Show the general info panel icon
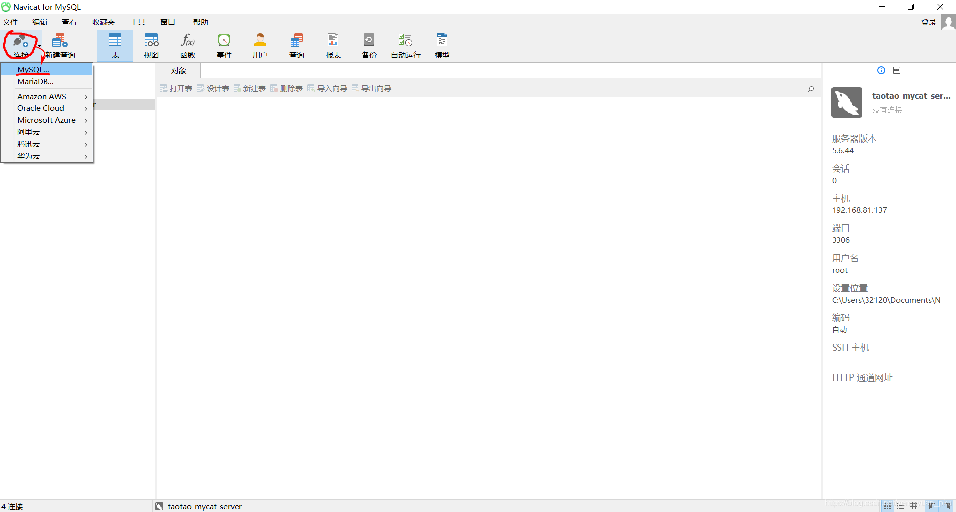The height and width of the screenshot is (512, 956). pos(881,70)
